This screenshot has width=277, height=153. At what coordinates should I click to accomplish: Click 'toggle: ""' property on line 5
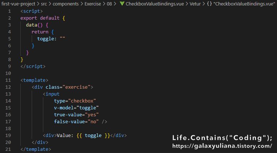point(51,39)
